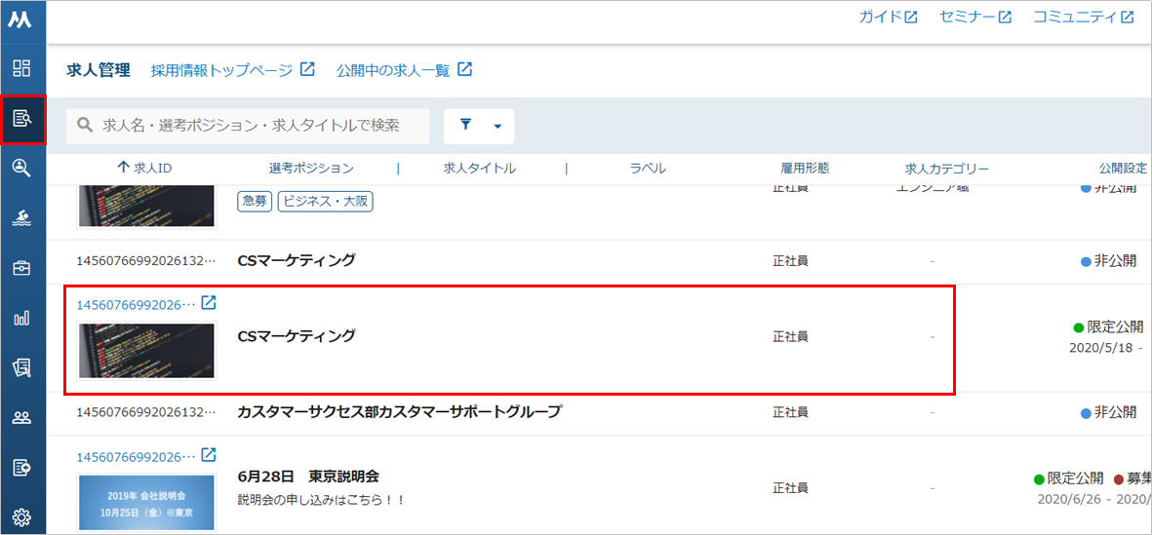Click code thumbnail of highlighted CSマーケティング job

tap(147, 350)
